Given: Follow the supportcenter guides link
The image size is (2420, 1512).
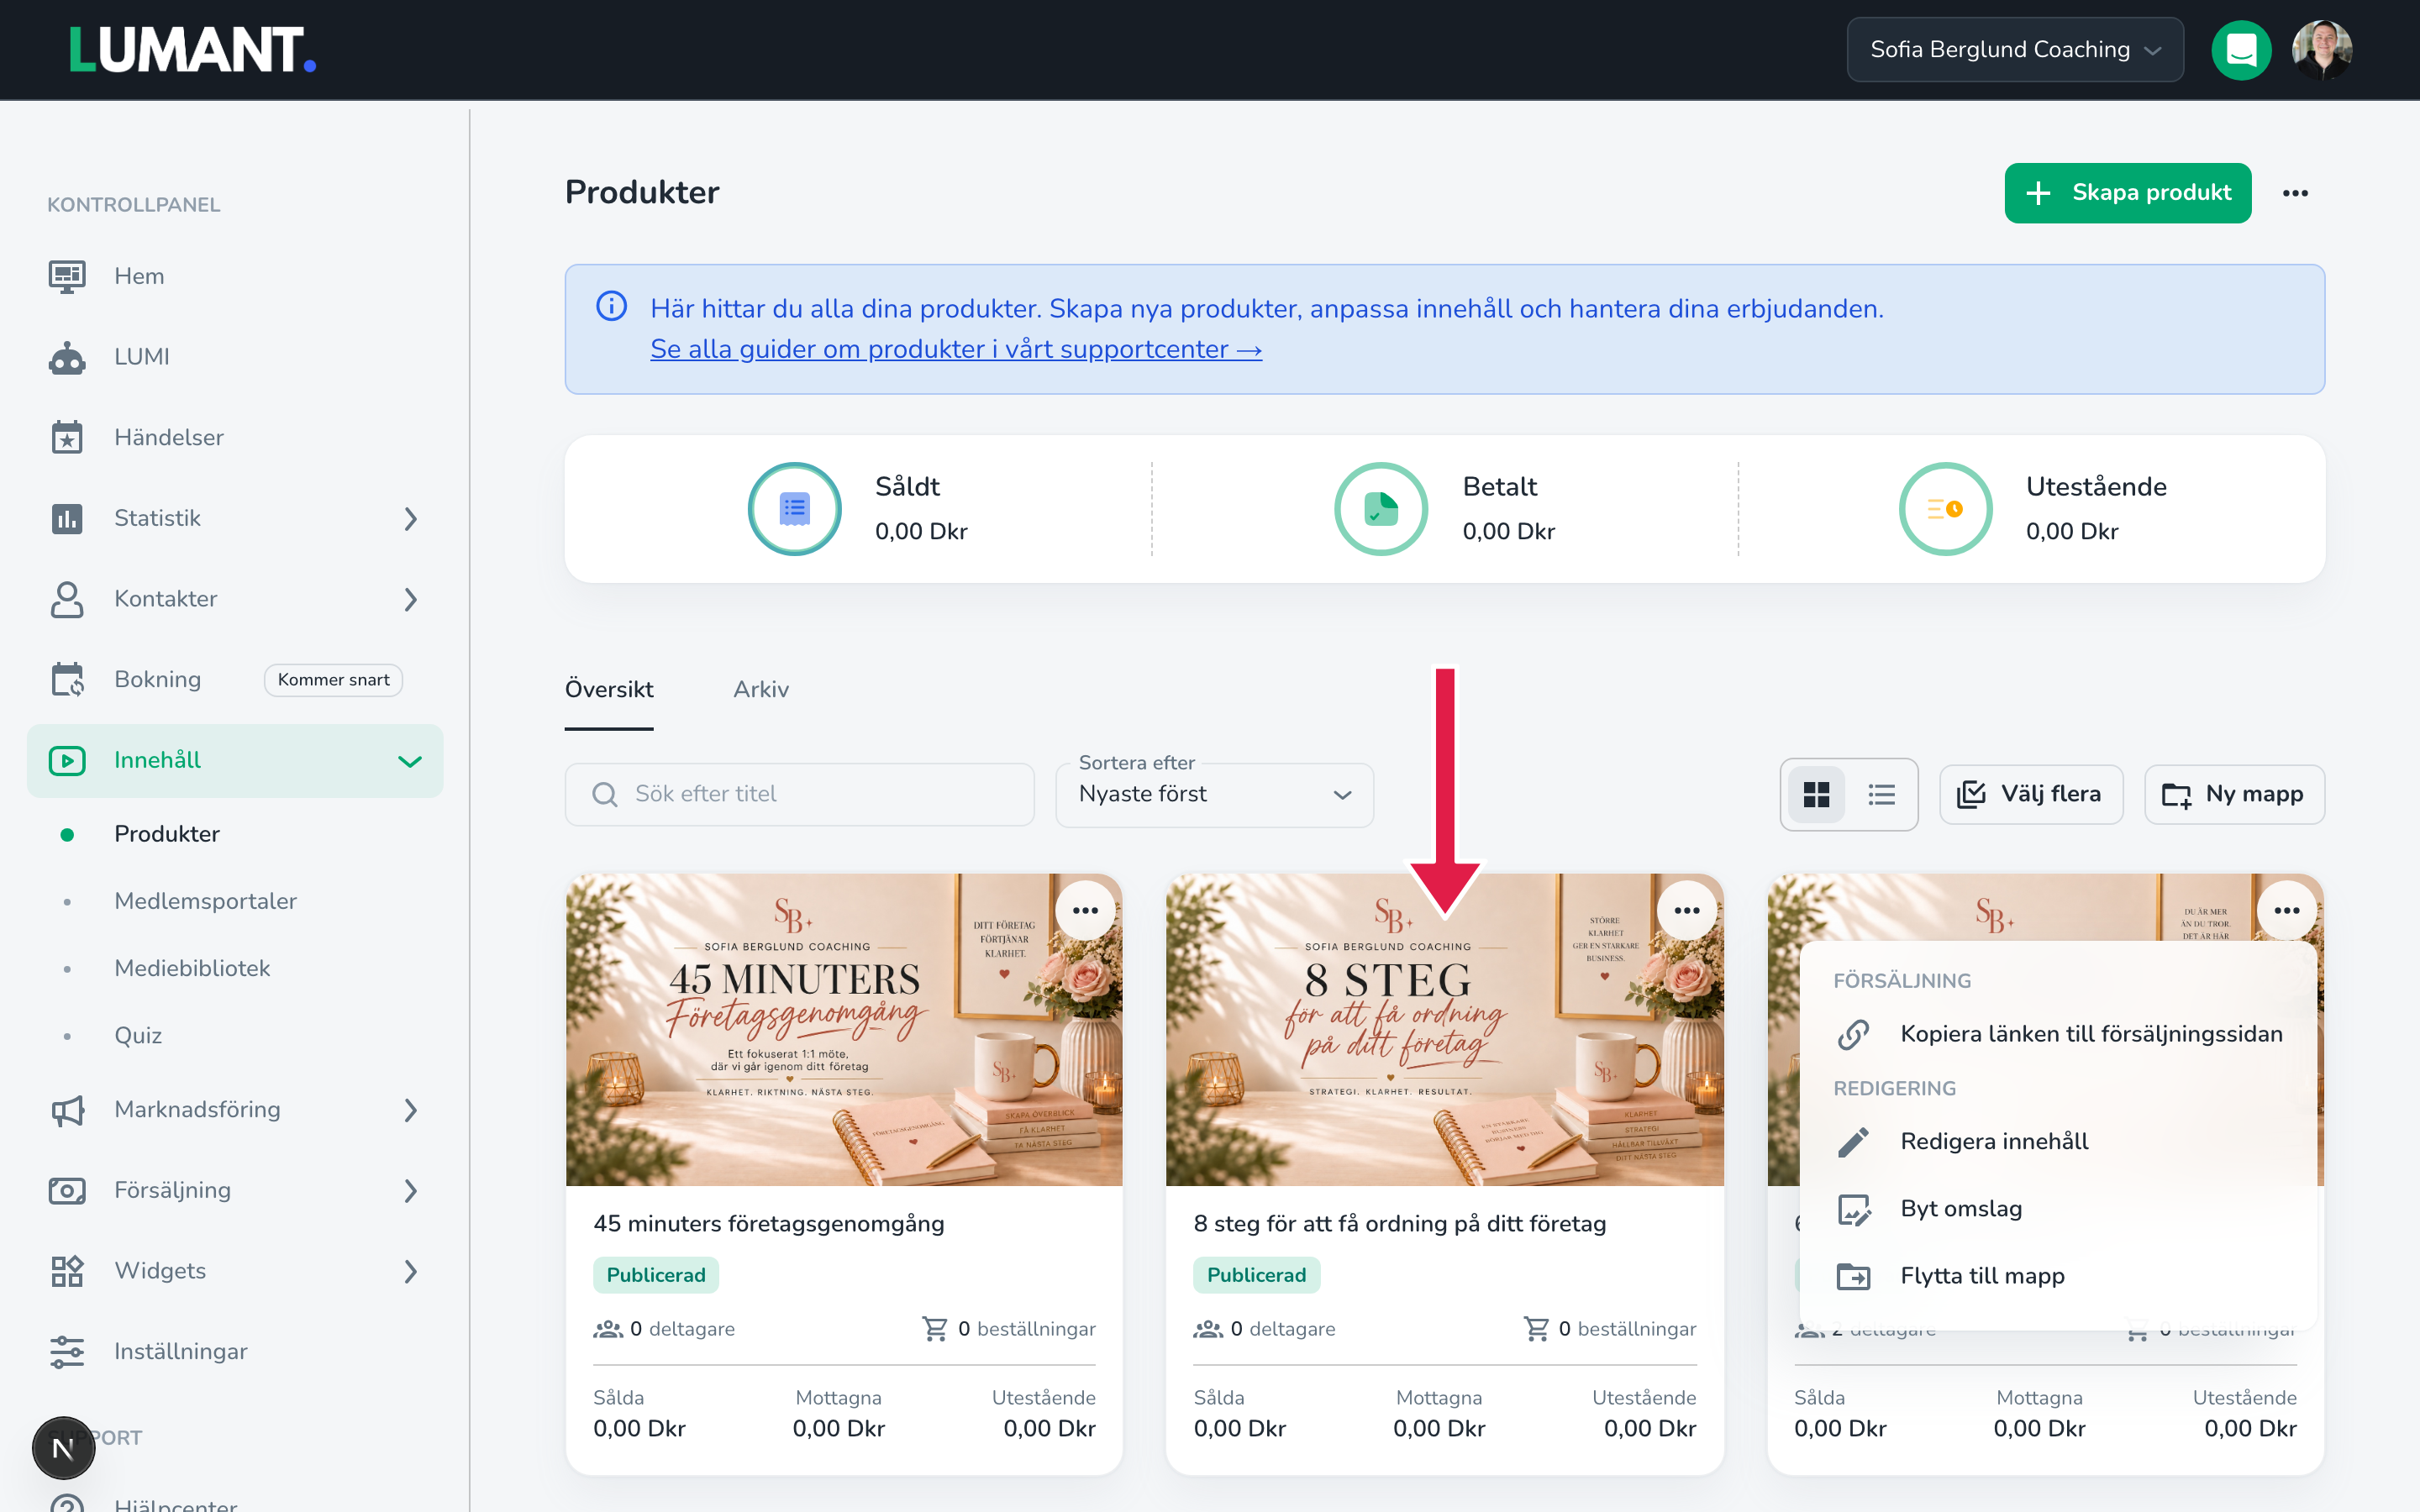Looking at the screenshot, I should [x=956, y=349].
